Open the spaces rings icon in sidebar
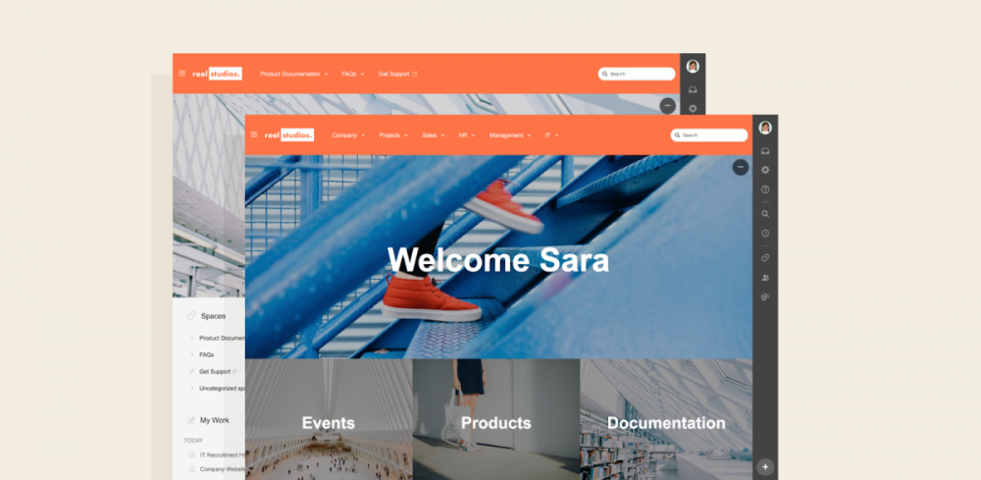Viewport: 981px width, 480px height. (x=764, y=258)
